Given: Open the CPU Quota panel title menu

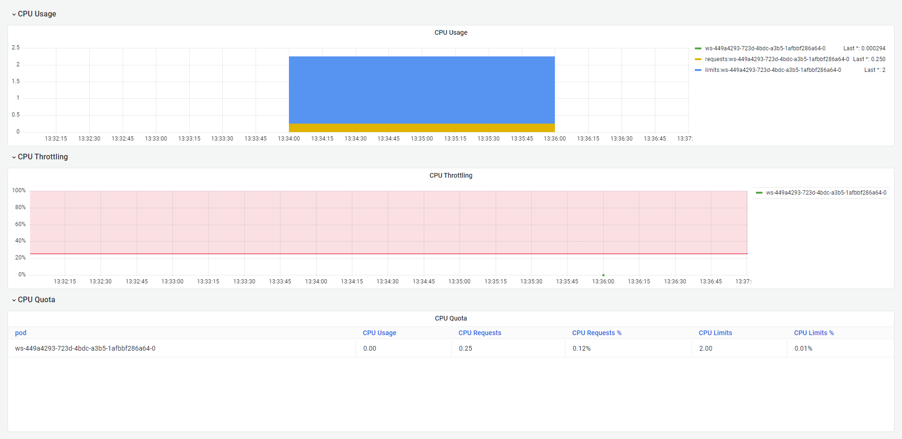Looking at the screenshot, I should click(451, 318).
